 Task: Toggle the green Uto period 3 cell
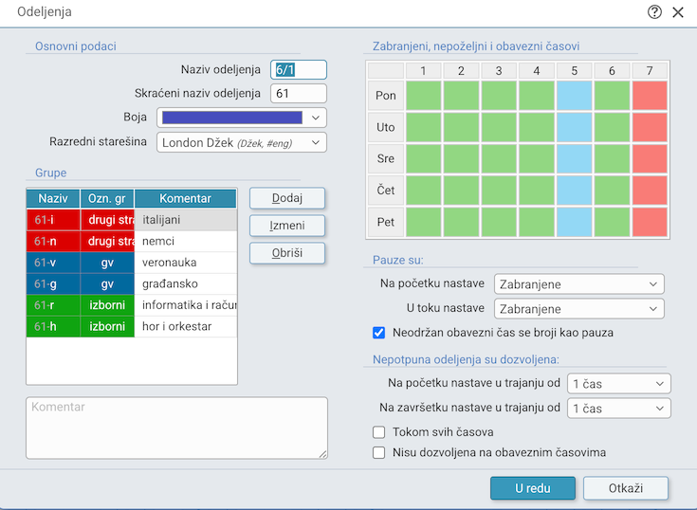tap(499, 127)
